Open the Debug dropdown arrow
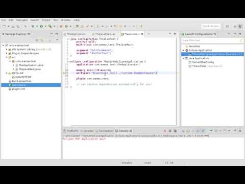Image resolution: width=245 pixels, height=184 pixels. tap(37, 27)
